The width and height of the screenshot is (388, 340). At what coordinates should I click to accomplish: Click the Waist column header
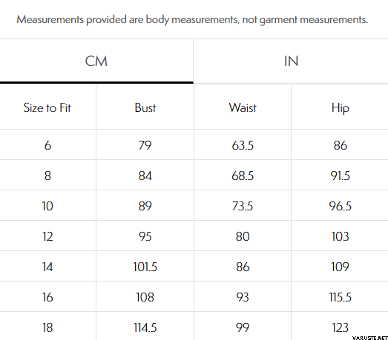pos(243,107)
